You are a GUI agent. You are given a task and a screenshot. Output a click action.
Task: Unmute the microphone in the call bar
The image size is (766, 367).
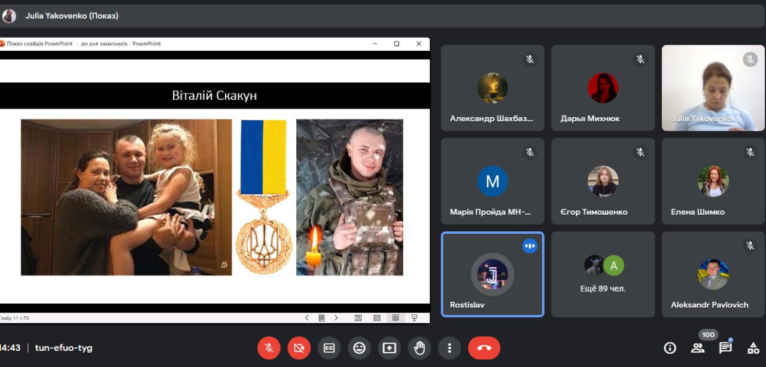(269, 348)
